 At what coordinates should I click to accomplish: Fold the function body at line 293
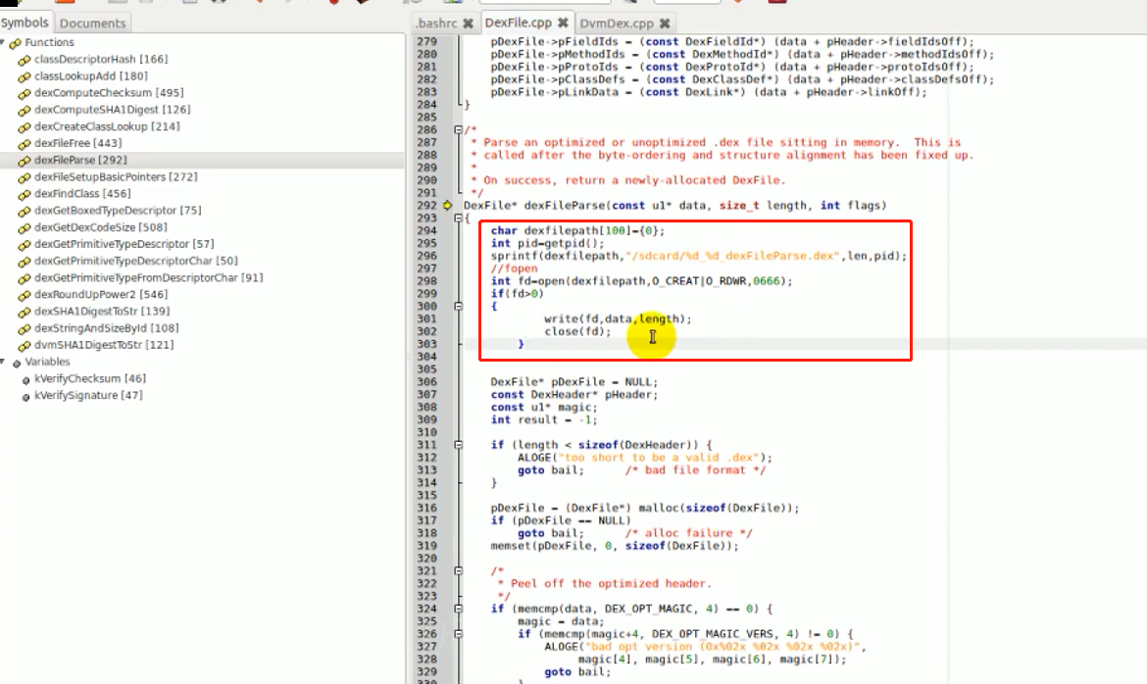coord(459,218)
